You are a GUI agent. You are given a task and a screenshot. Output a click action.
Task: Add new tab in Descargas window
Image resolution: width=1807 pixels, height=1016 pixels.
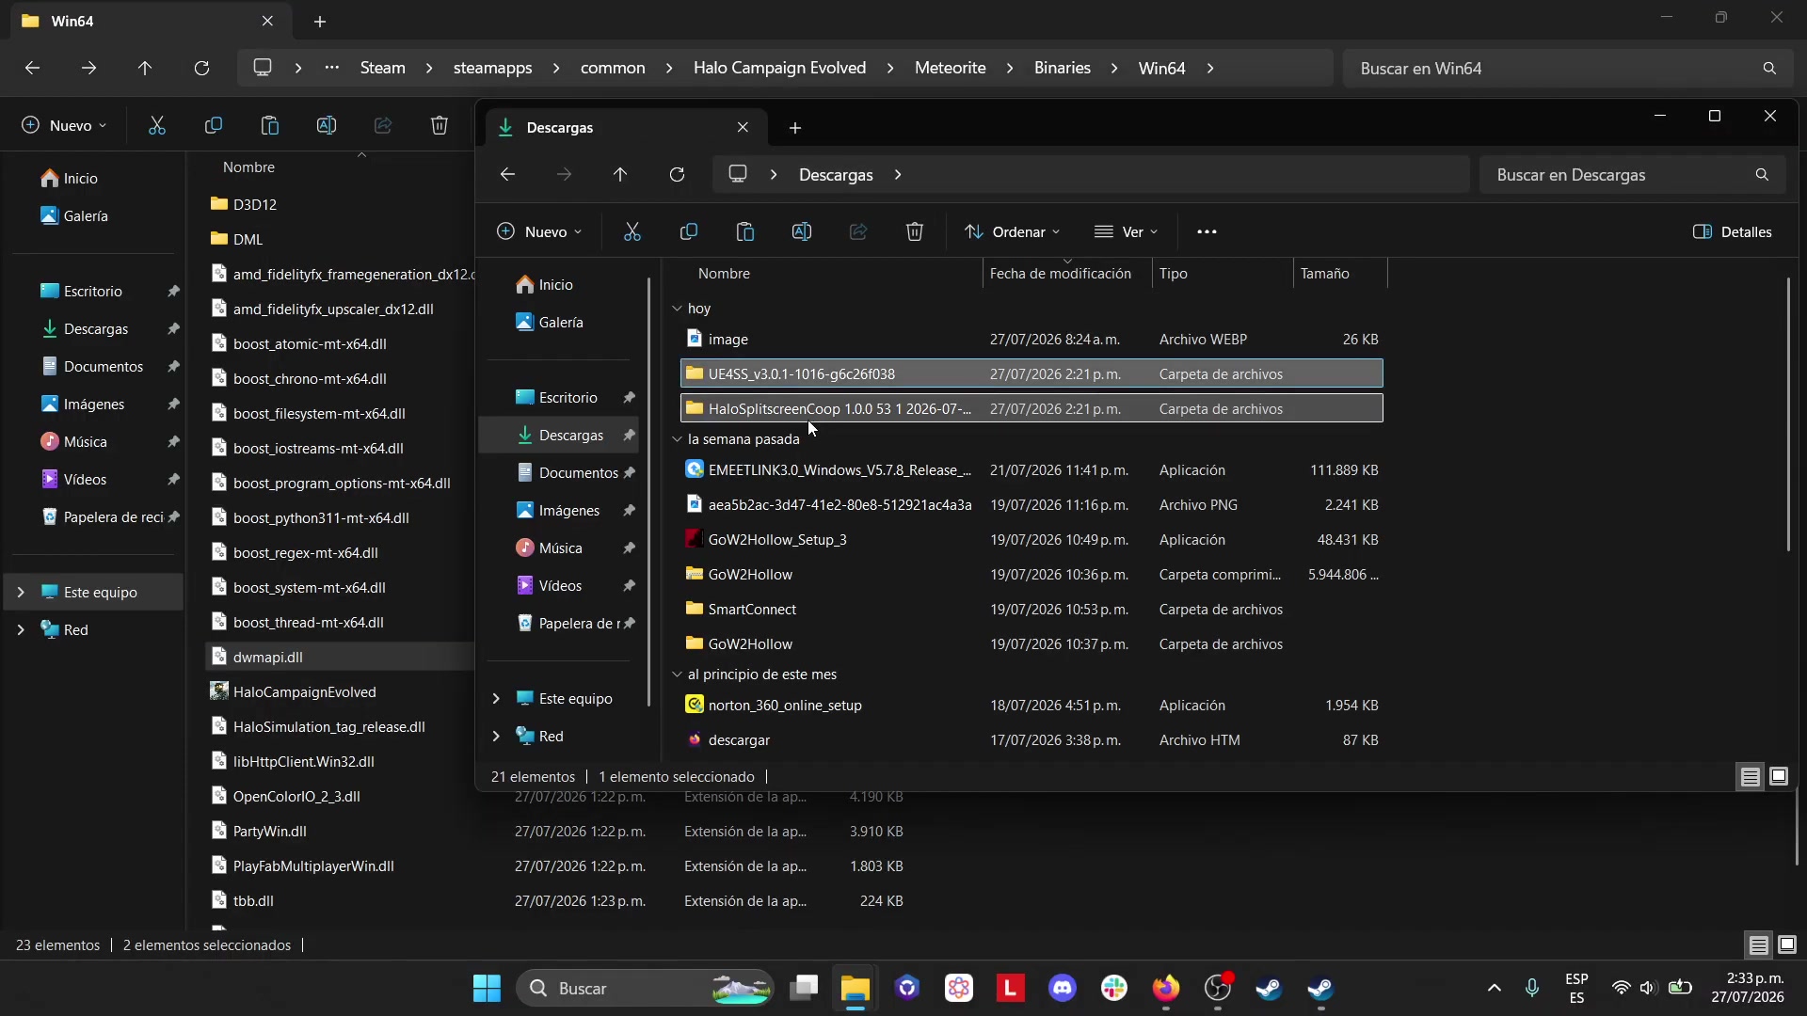795,127
